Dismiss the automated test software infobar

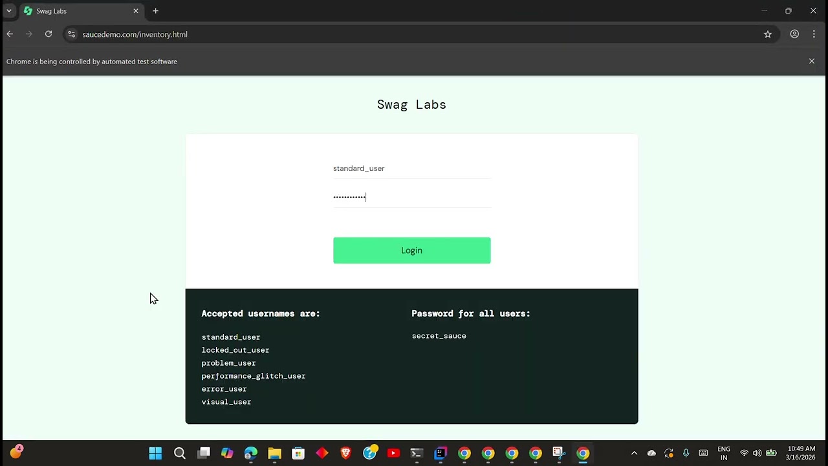[812, 61]
